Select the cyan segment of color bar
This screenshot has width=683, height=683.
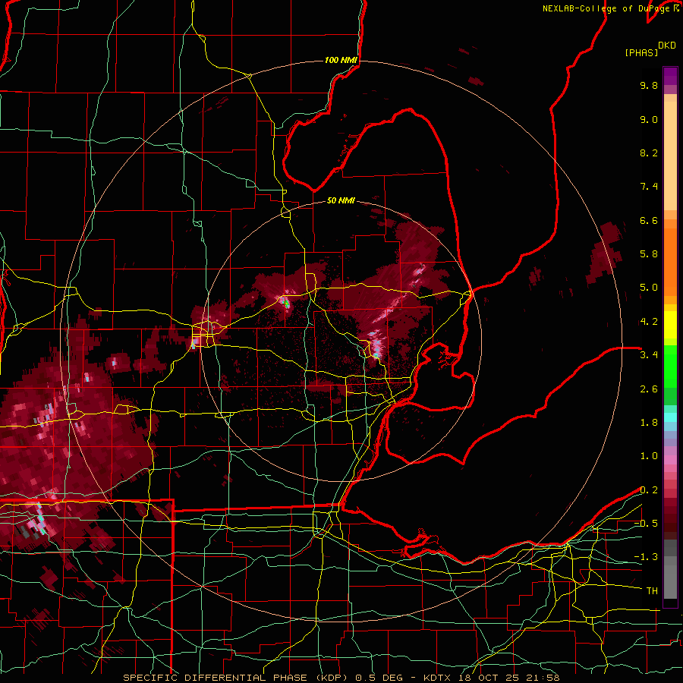coord(670,417)
